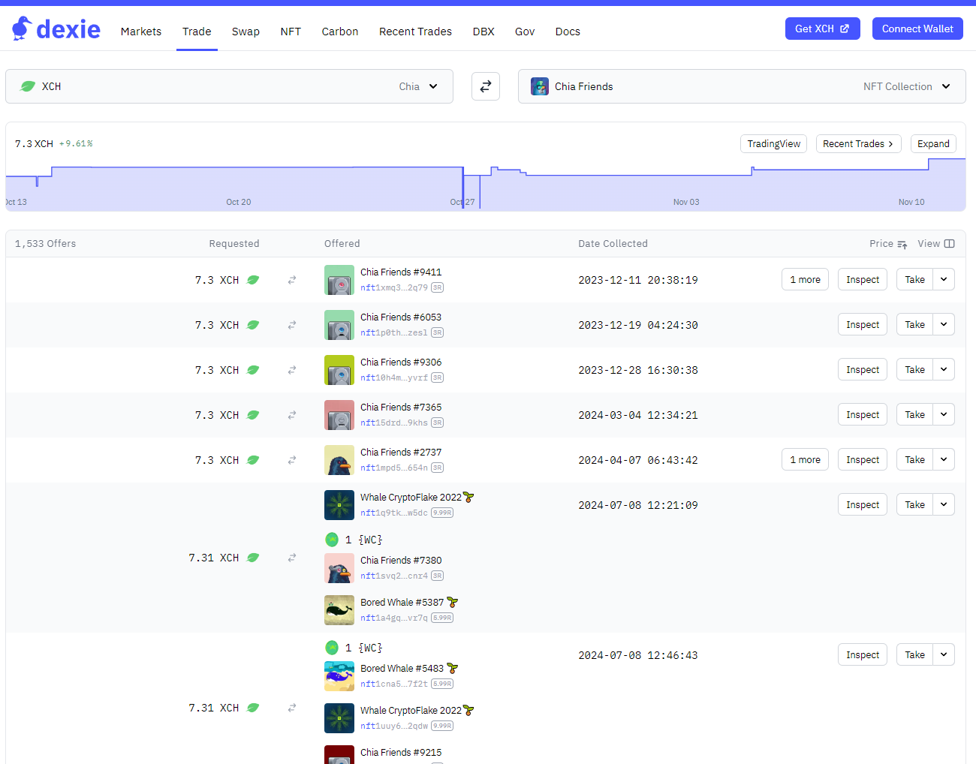976x764 pixels.
Task: Expand Take options for Chia Friends #9306
Action: pos(944,369)
